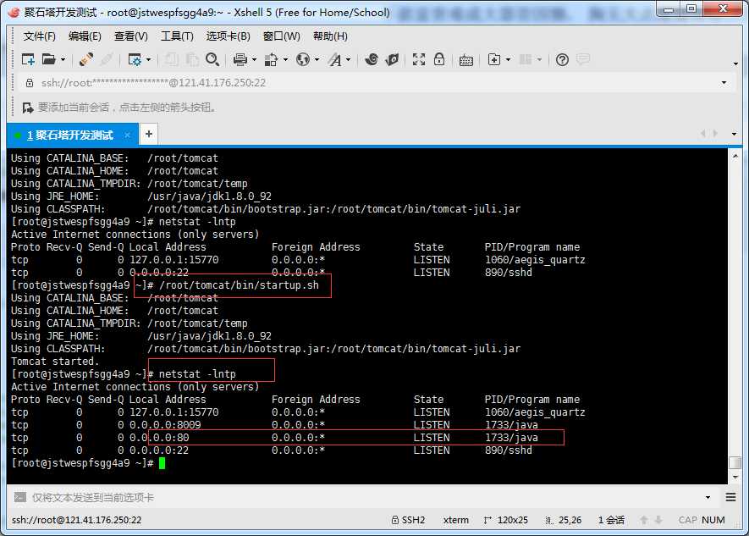Expand the Open folder dropdown arrow
Viewport: 749px width, 536px height.
63,60
